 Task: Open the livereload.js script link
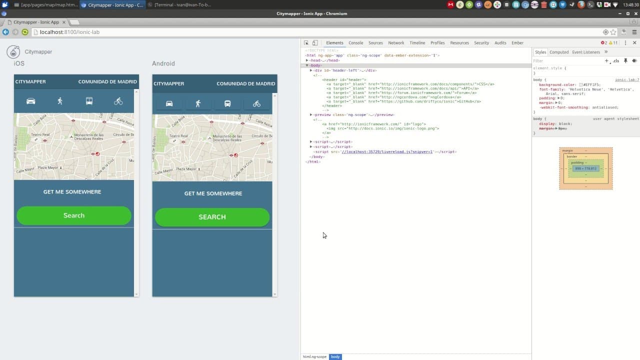pos(387,151)
